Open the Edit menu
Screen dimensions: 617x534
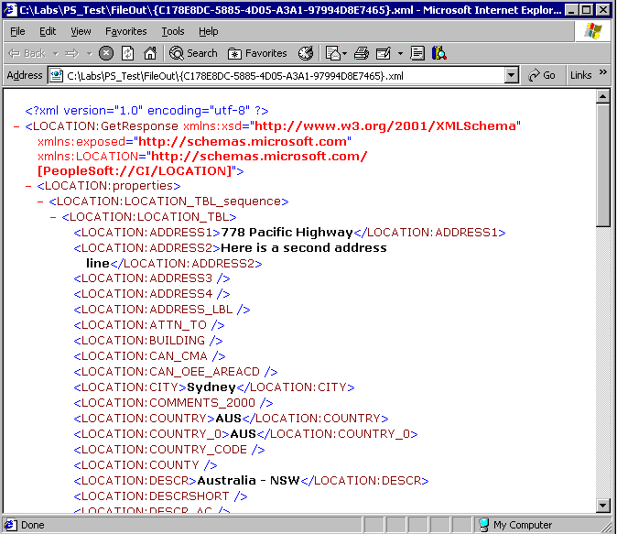point(48,31)
